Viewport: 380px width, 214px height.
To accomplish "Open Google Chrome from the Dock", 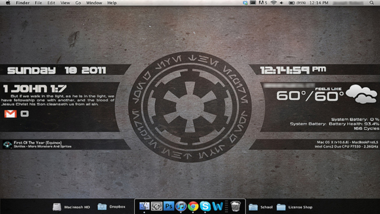I will click(x=193, y=206).
